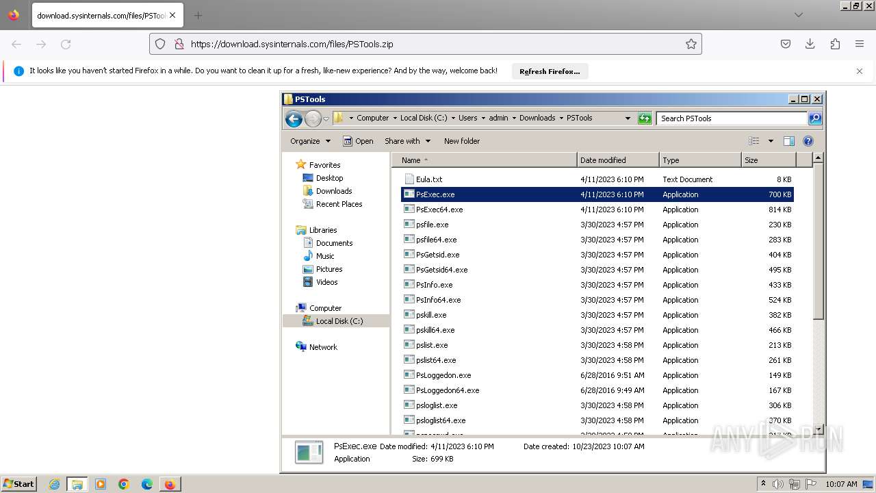Toggle the preview pane icon

tap(789, 141)
